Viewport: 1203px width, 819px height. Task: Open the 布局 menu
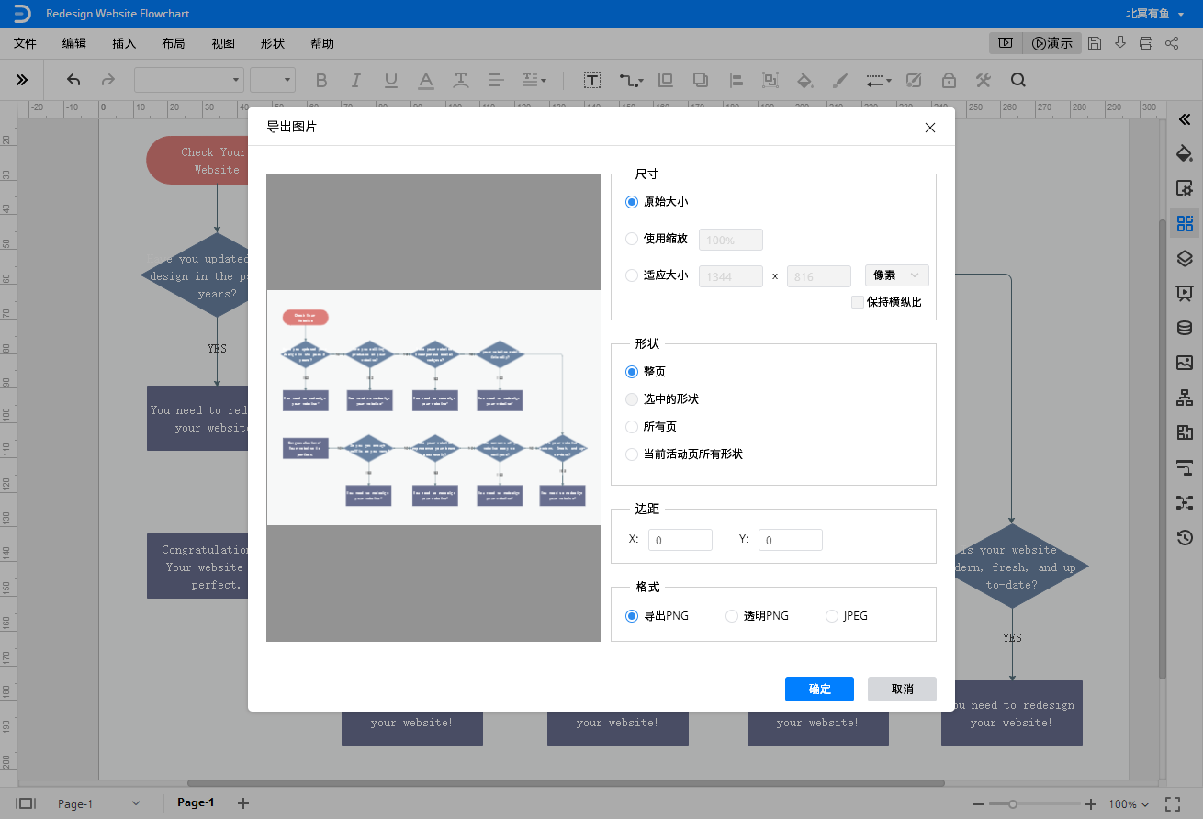pyautogui.click(x=174, y=43)
